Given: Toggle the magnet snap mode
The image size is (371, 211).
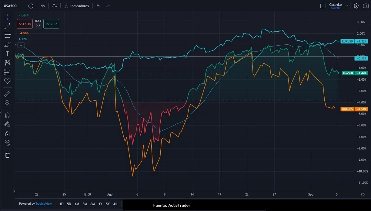Looking at the screenshot, I should click(x=7, y=115).
